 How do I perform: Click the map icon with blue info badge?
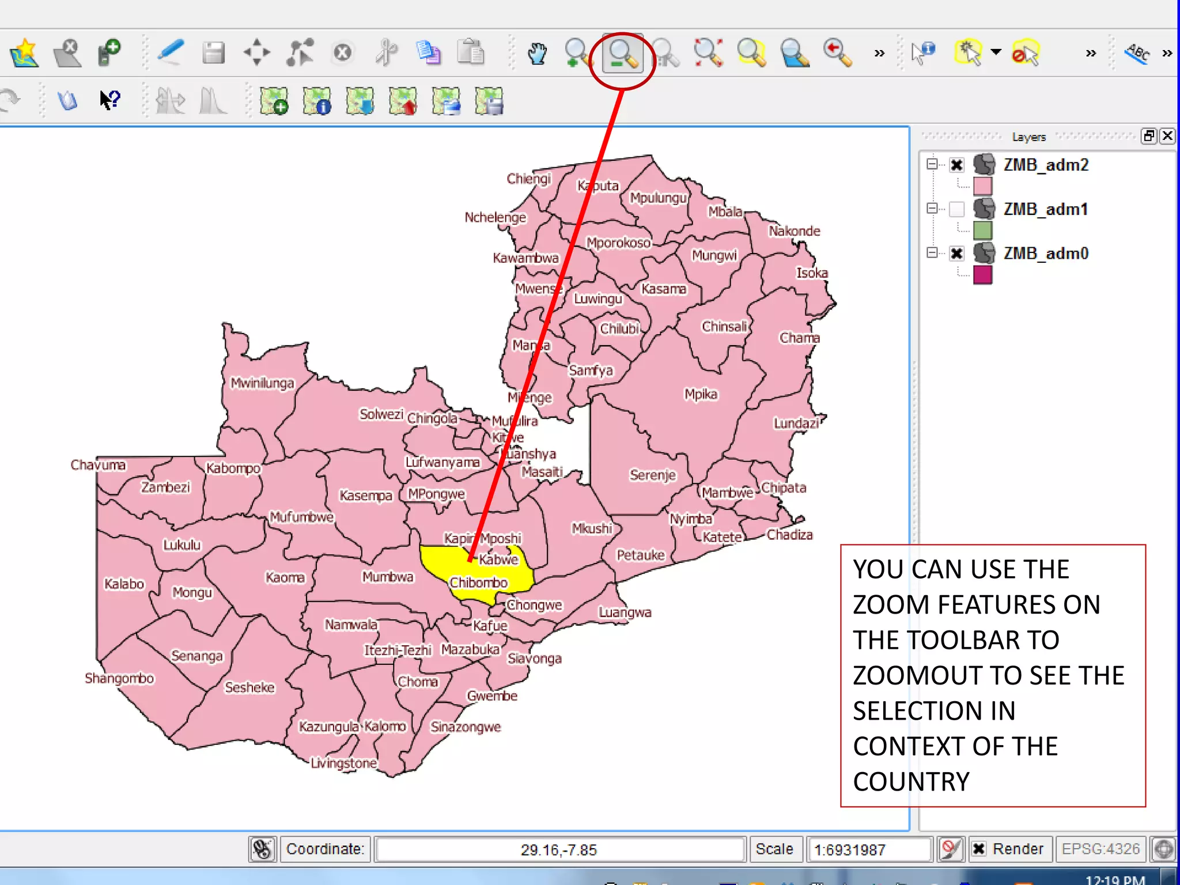(x=317, y=101)
